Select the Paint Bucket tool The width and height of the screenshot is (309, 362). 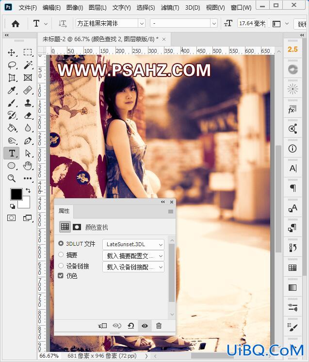[12, 128]
